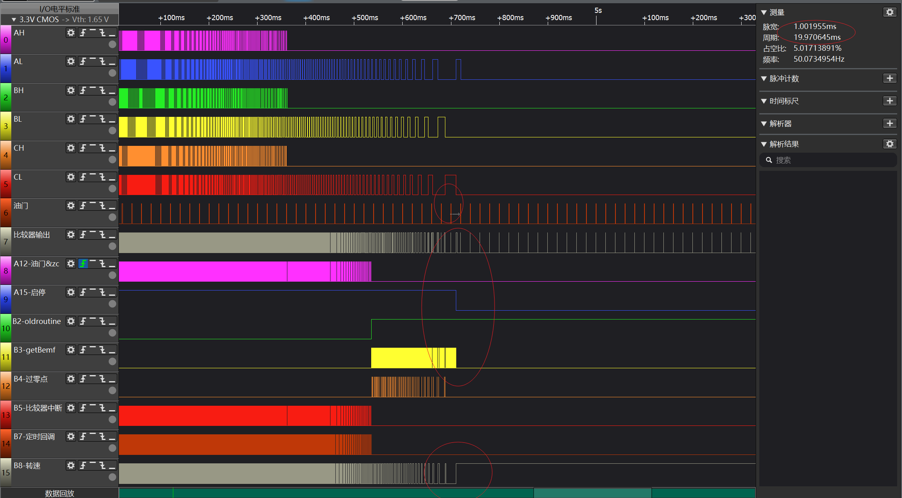Collapse the 3.3V CMOS level standard dropdown
Screen dimensions: 902x498
pos(14,19)
